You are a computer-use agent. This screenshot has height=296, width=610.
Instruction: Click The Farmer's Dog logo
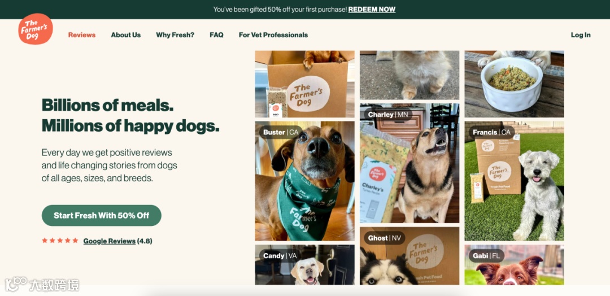tap(36, 29)
